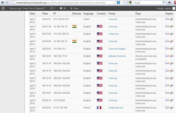The height and width of the screenshot is (113, 176).
Task: Open the WordPress logo menu
Action: click(x=3, y=8)
